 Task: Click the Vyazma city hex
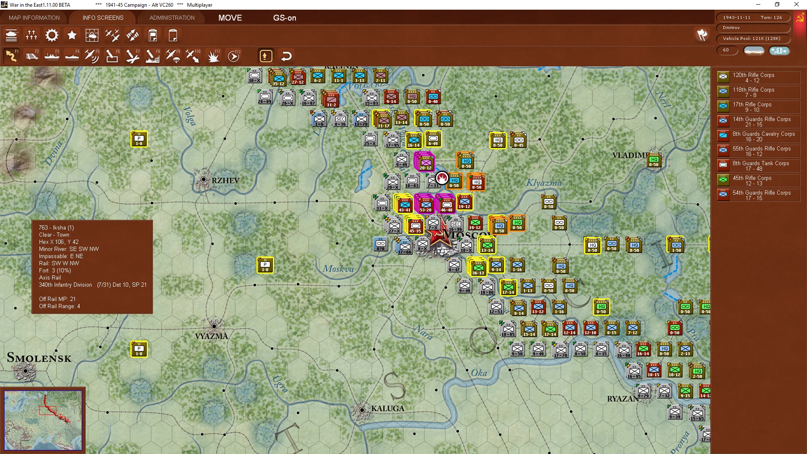(214, 326)
